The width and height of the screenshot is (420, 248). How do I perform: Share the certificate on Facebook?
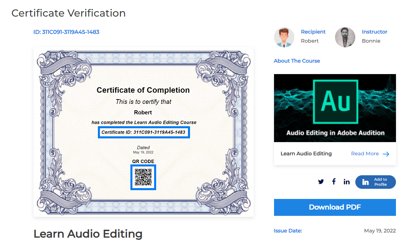334,182
